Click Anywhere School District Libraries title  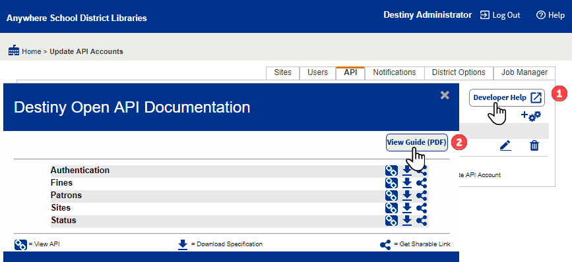click(77, 18)
